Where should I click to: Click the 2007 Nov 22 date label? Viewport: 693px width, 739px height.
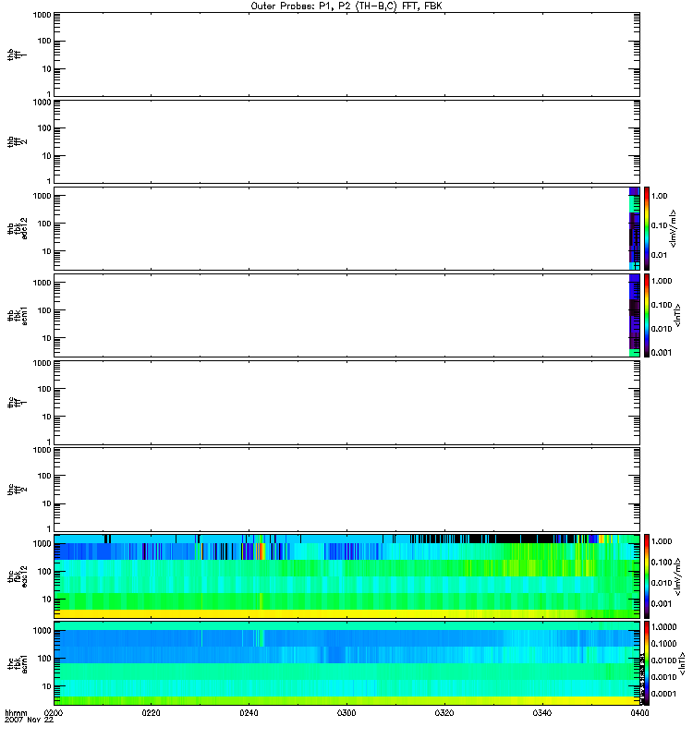[30, 721]
